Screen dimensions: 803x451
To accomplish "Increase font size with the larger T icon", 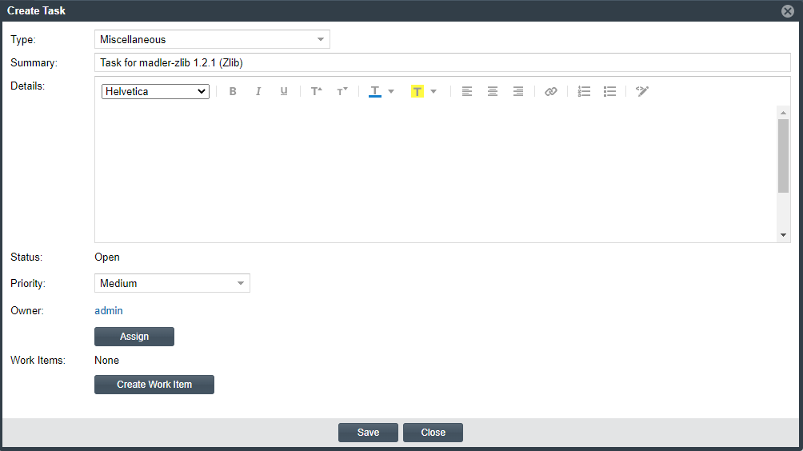I will click(x=317, y=91).
